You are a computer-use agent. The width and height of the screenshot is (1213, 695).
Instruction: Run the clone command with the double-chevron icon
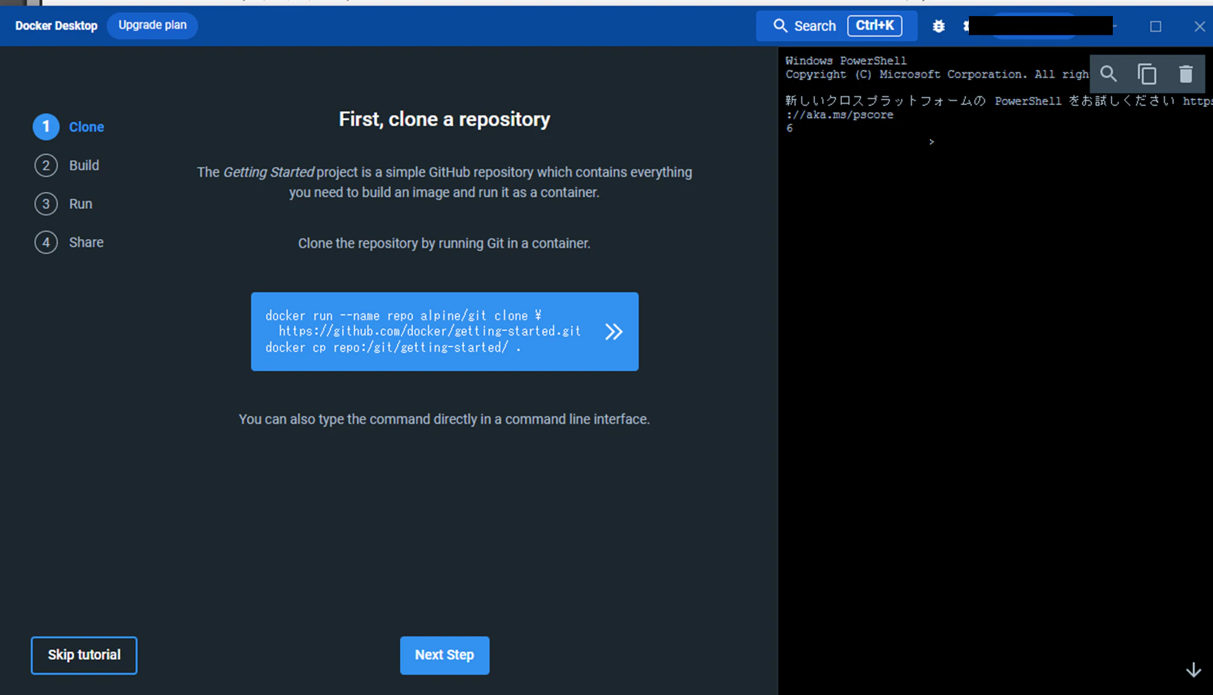pyautogui.click(x=613, y=332)
